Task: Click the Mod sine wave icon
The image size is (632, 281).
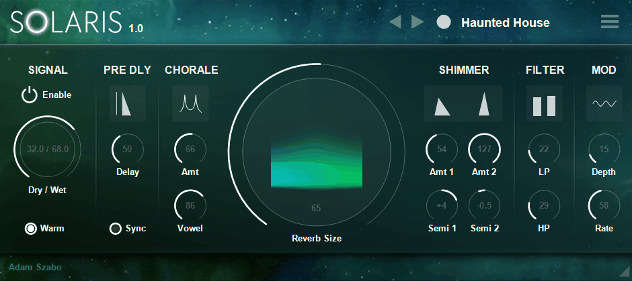Action: pos(604,103)
